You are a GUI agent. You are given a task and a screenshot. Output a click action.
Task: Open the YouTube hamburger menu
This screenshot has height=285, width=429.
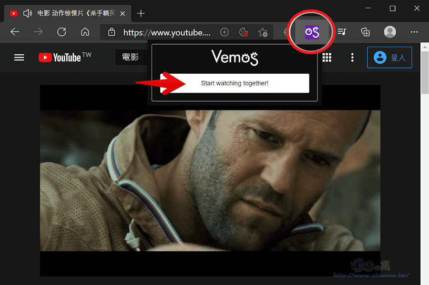click(x=19, y=57)
